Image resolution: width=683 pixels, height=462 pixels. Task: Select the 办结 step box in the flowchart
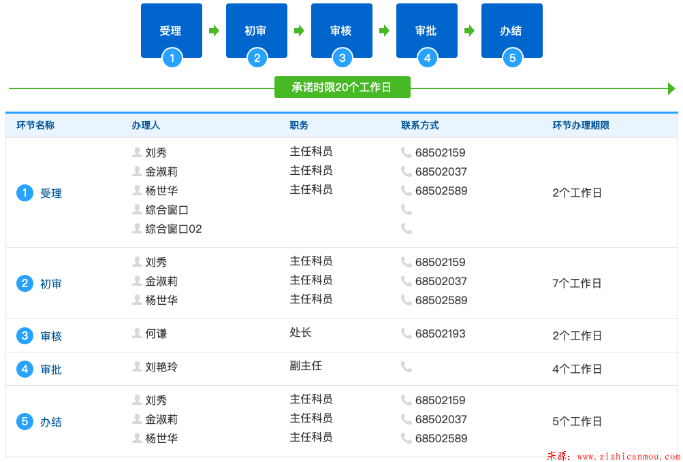tap(511, 31)
